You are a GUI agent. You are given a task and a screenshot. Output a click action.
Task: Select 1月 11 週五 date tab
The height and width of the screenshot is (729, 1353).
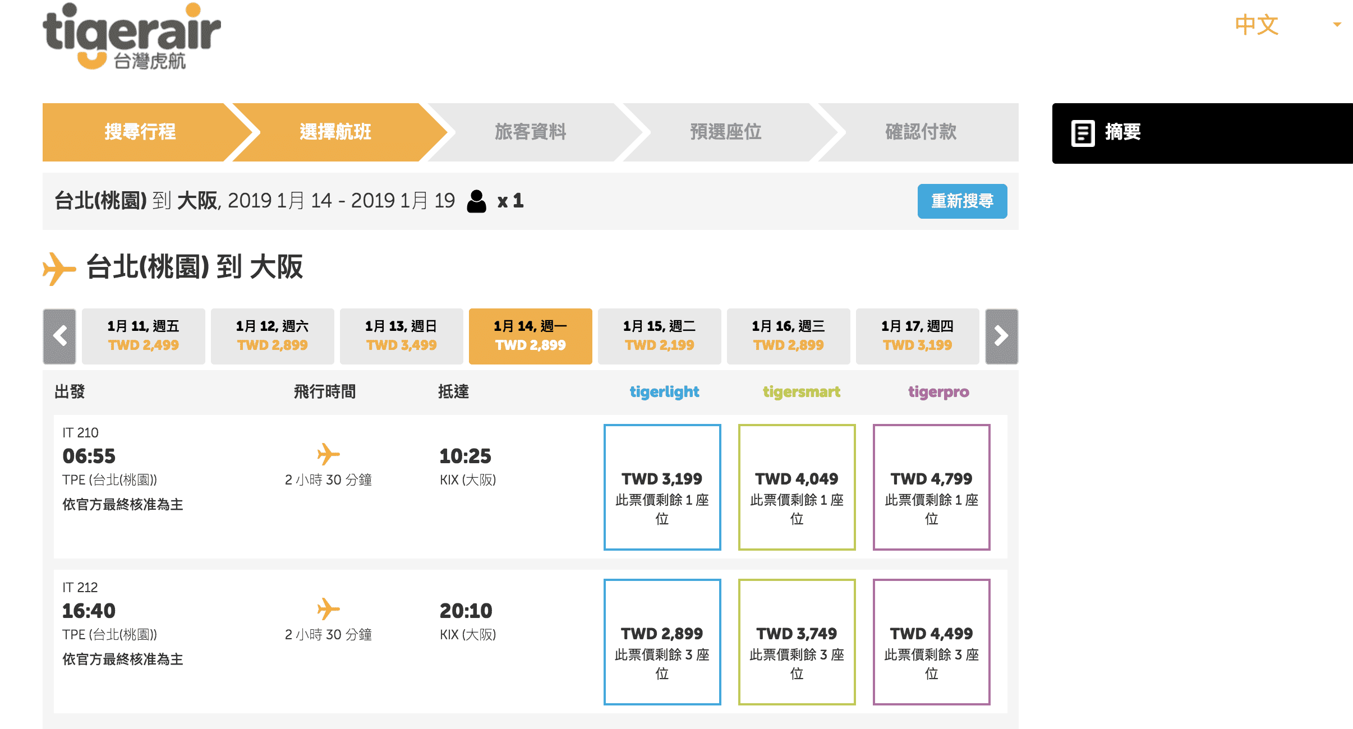point(144,336)
